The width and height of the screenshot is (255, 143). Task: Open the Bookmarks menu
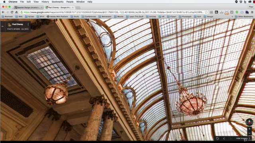point(57,2)
